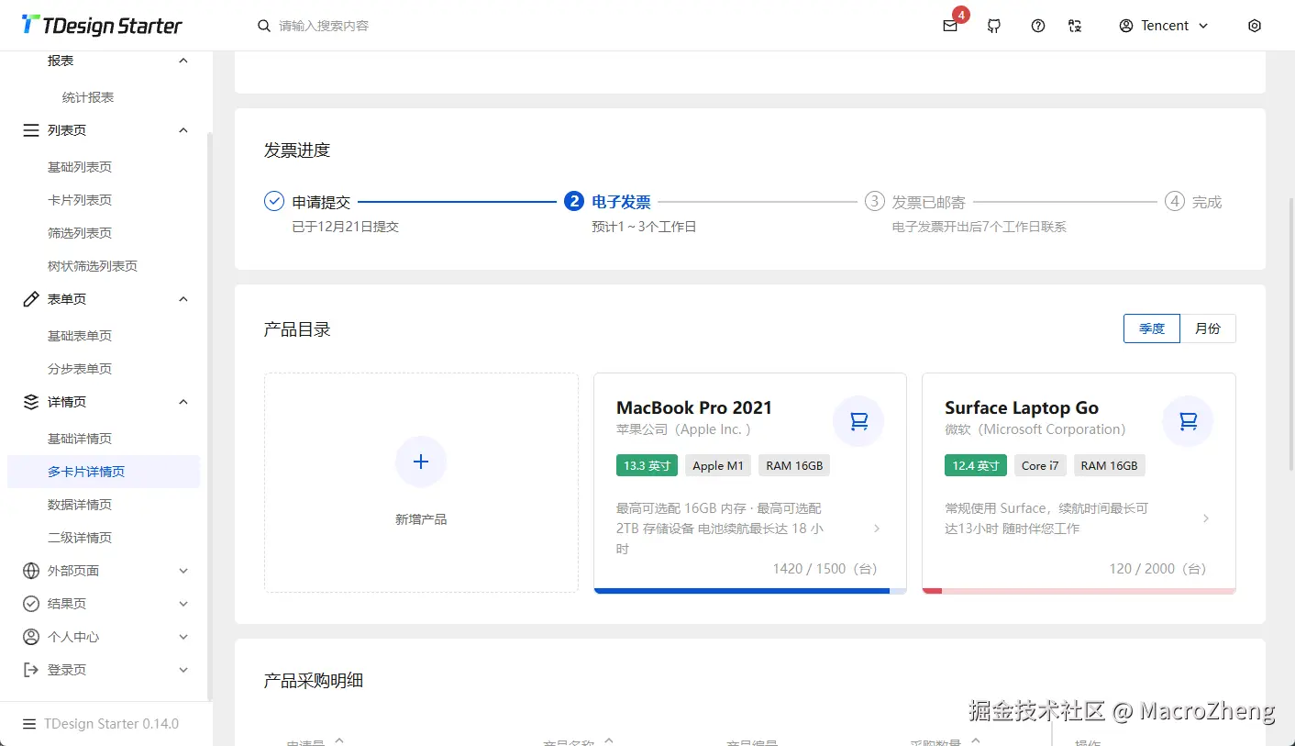Viewport: 1295px width, 746px height.
Task: Expand the 登录页 menu group
Action: [x=183, y=670]
